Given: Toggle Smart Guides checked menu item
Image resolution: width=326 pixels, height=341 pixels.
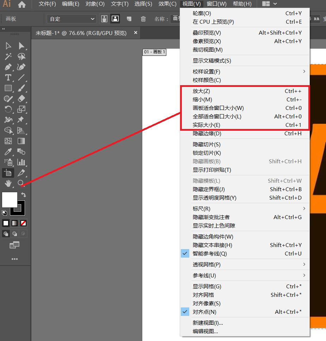Looking at the screenshot, I should pyautogui.click(x=245, y=254).
